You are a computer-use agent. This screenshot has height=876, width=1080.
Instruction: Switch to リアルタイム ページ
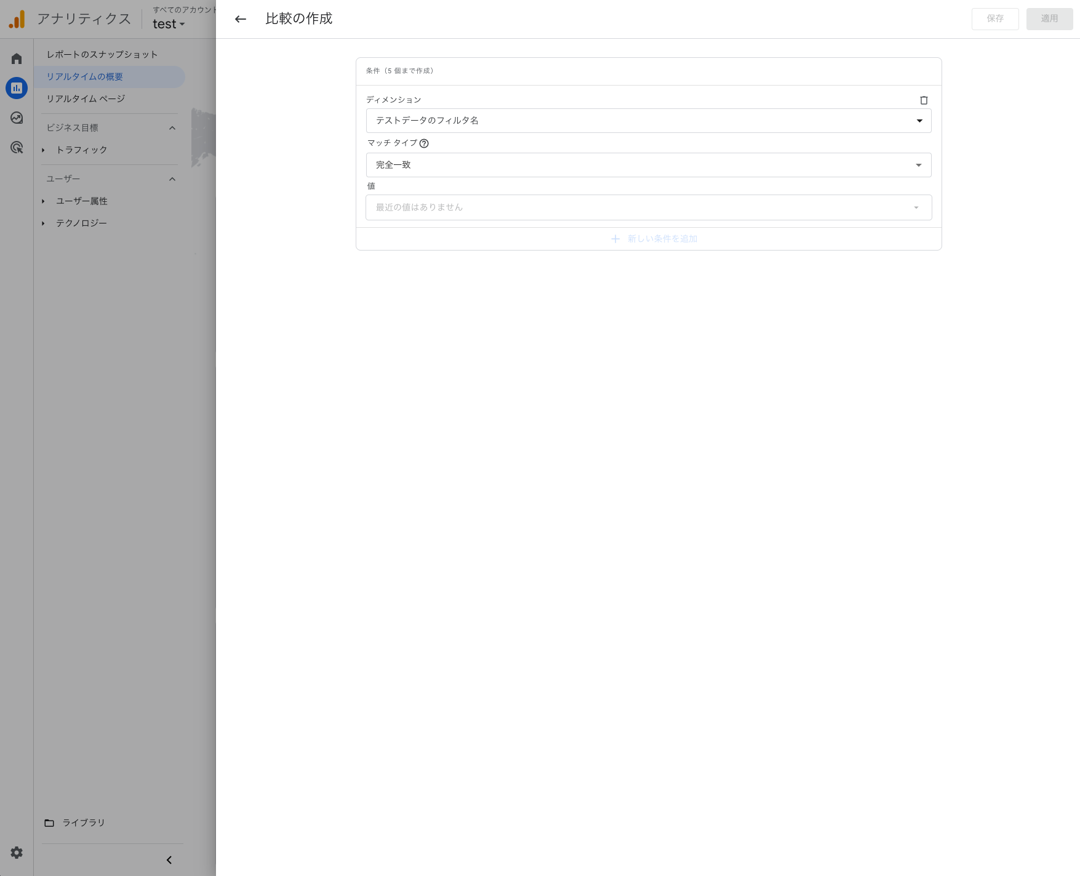(x=85, y=98)
